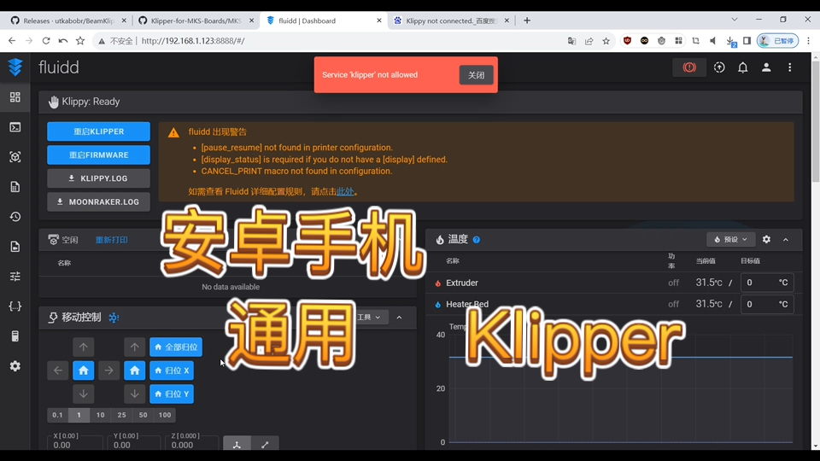Dismiss error with 关闭 button
Image resolution: width=820 pixels, height=461 pixels.
476,75
